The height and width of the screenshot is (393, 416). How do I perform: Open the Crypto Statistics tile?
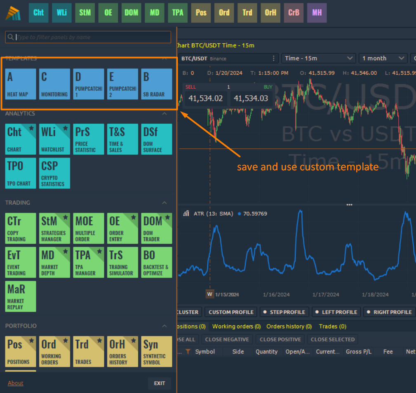(54, 173)
